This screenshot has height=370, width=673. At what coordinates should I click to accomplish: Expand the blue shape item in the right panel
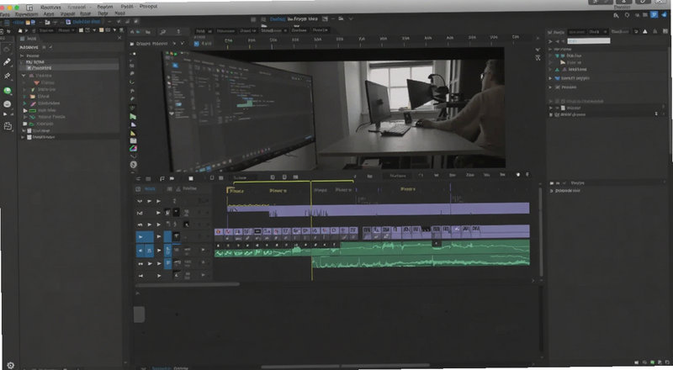(x=550, y=78)
